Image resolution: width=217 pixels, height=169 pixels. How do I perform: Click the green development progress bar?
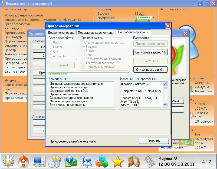pyautogui.click(x=89, y=74)
